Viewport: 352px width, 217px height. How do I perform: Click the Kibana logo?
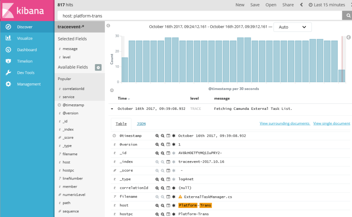[27, 10]
